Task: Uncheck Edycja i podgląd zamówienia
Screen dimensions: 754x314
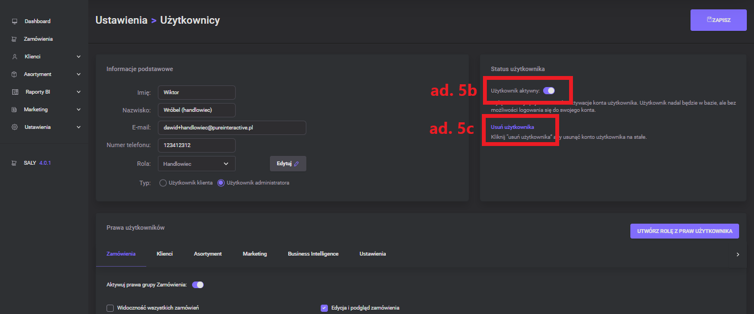Action: [x=324, y=308]
